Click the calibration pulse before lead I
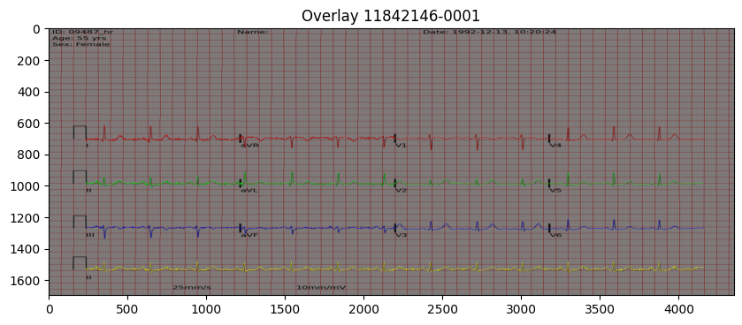Viewport: 742px width, 325px height. tap(80, 132)
